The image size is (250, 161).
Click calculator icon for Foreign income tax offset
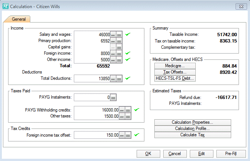pos(128,136)
